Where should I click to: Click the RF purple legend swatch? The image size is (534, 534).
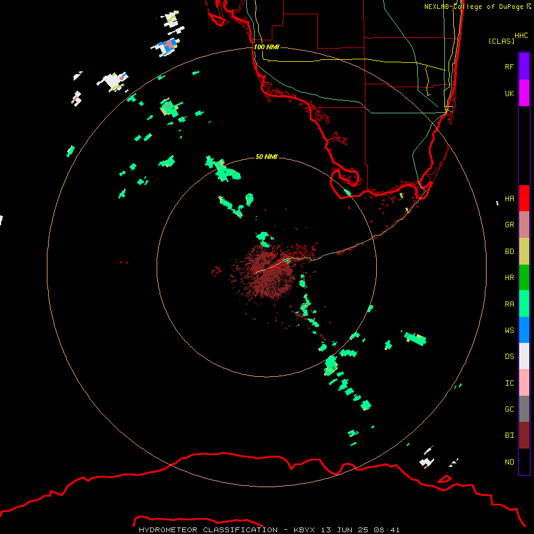coord(524,66)
